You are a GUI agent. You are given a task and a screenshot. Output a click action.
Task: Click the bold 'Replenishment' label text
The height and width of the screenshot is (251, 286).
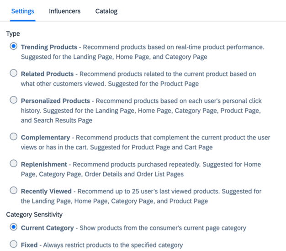tap(44, 165)
